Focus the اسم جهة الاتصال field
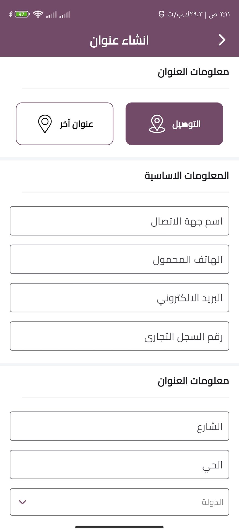 click(x=119, y=221)
